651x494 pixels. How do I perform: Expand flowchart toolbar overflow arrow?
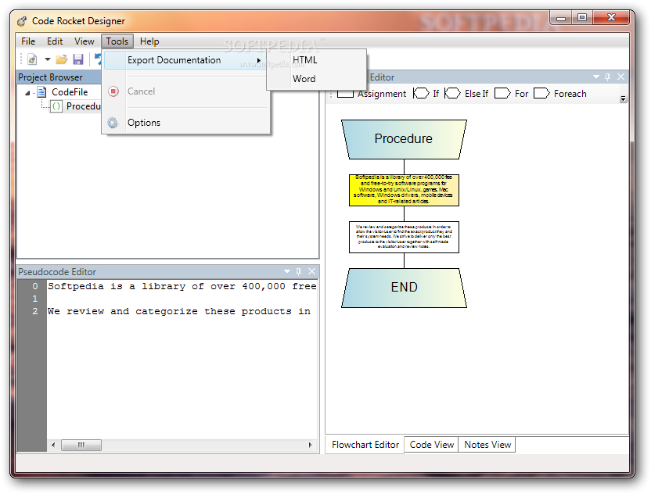[x=623, y=98]
